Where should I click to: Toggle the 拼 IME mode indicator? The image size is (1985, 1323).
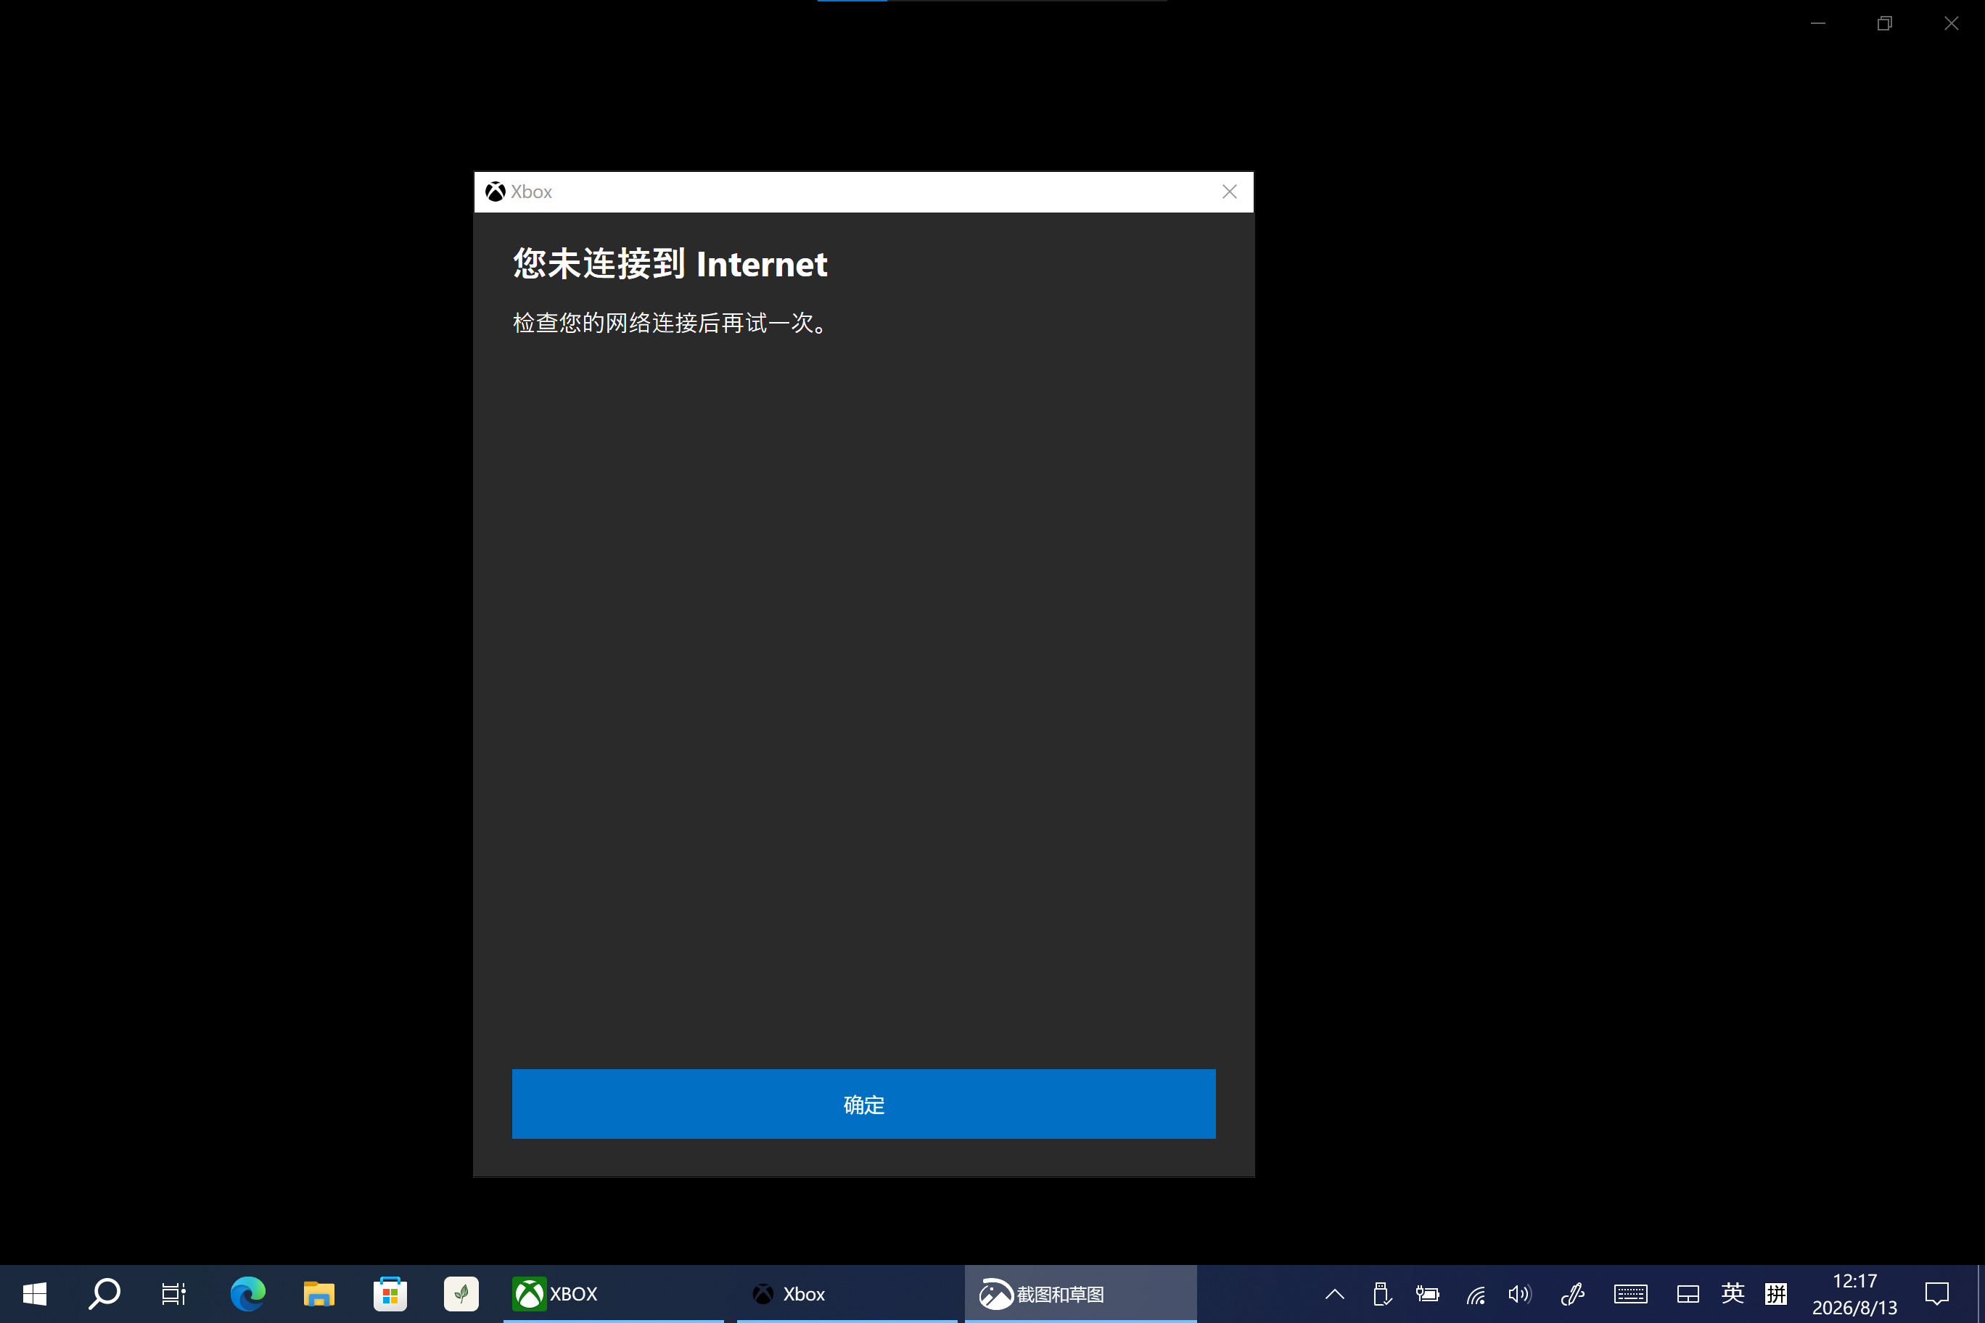pyautogui.click(x=1776, y=1293)
